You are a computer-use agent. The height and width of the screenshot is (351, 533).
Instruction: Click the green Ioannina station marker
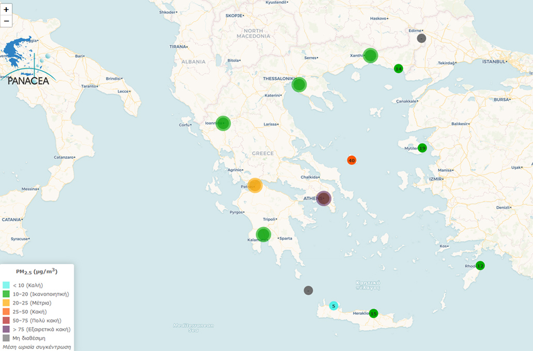[x=223, y=123]
